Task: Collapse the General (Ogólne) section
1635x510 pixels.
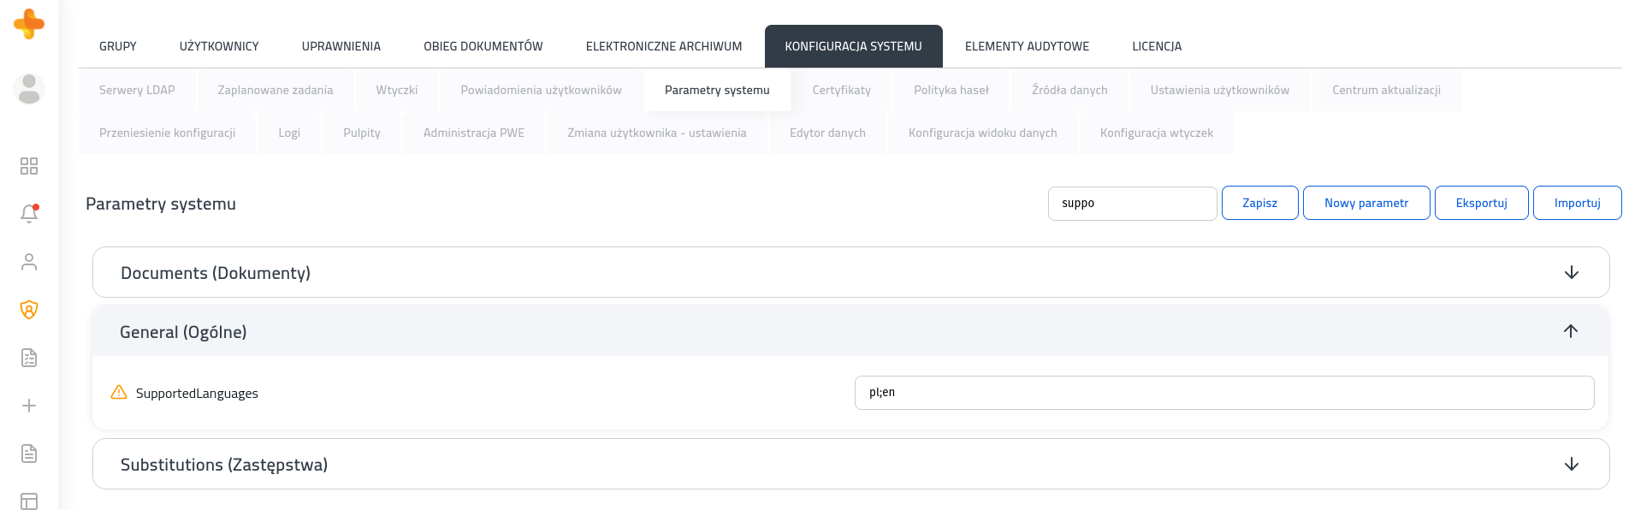Action: coord(1571,331)
